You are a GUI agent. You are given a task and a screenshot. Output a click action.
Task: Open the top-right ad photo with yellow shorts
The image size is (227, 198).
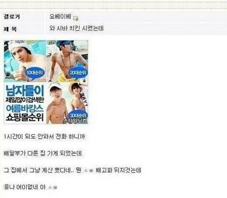pos(67,61)
